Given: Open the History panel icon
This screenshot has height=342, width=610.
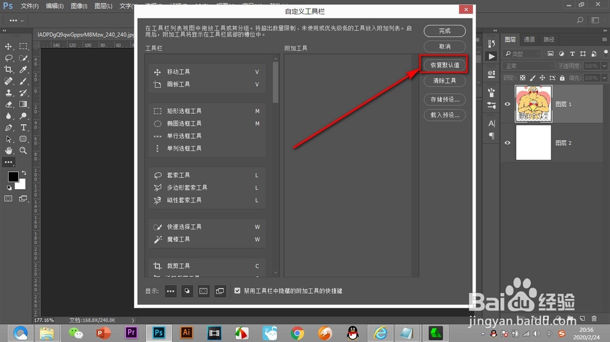Looking at the screenshot, I should pyautogui.click(x=491, y=43).
